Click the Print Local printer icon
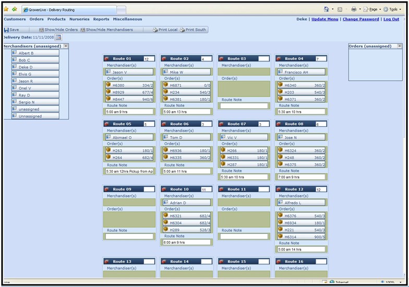 tap(155, 30)
